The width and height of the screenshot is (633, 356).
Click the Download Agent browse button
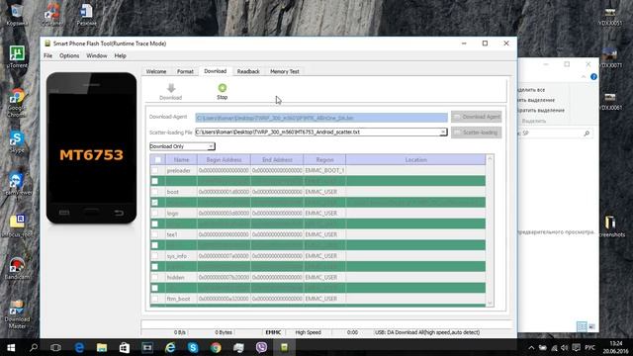click(x=477, y=117)
